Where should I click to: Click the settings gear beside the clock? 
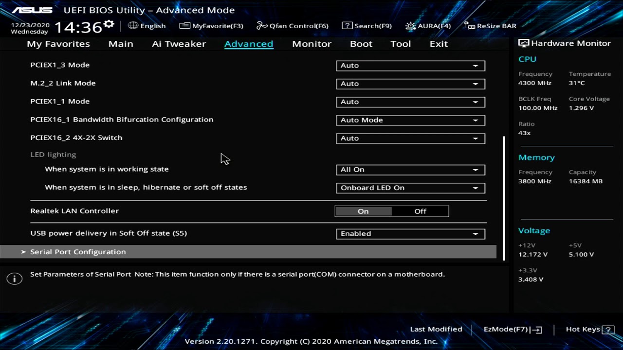[109, 24]
